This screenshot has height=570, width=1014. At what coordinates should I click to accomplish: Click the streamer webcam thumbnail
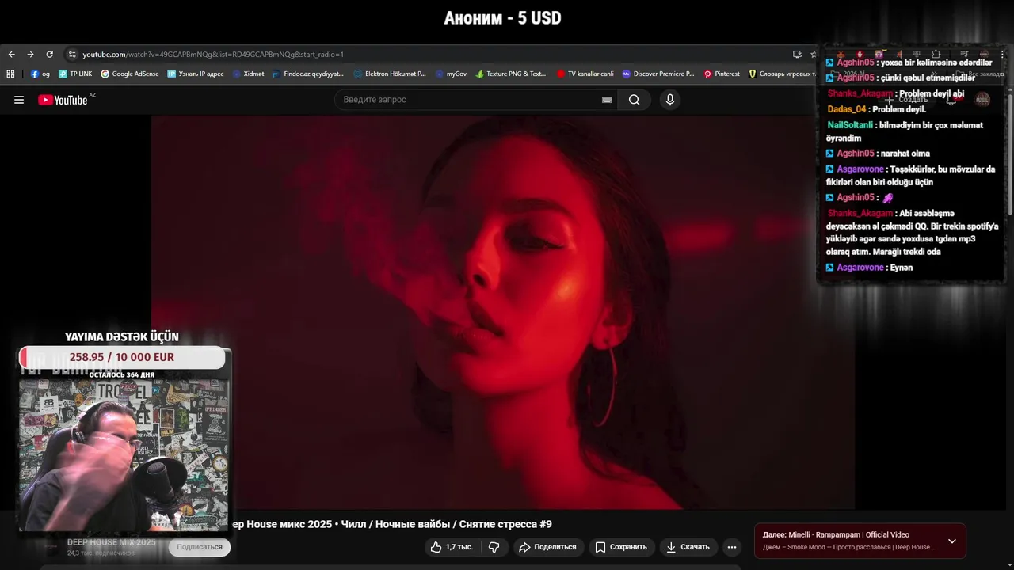[124, 455]
